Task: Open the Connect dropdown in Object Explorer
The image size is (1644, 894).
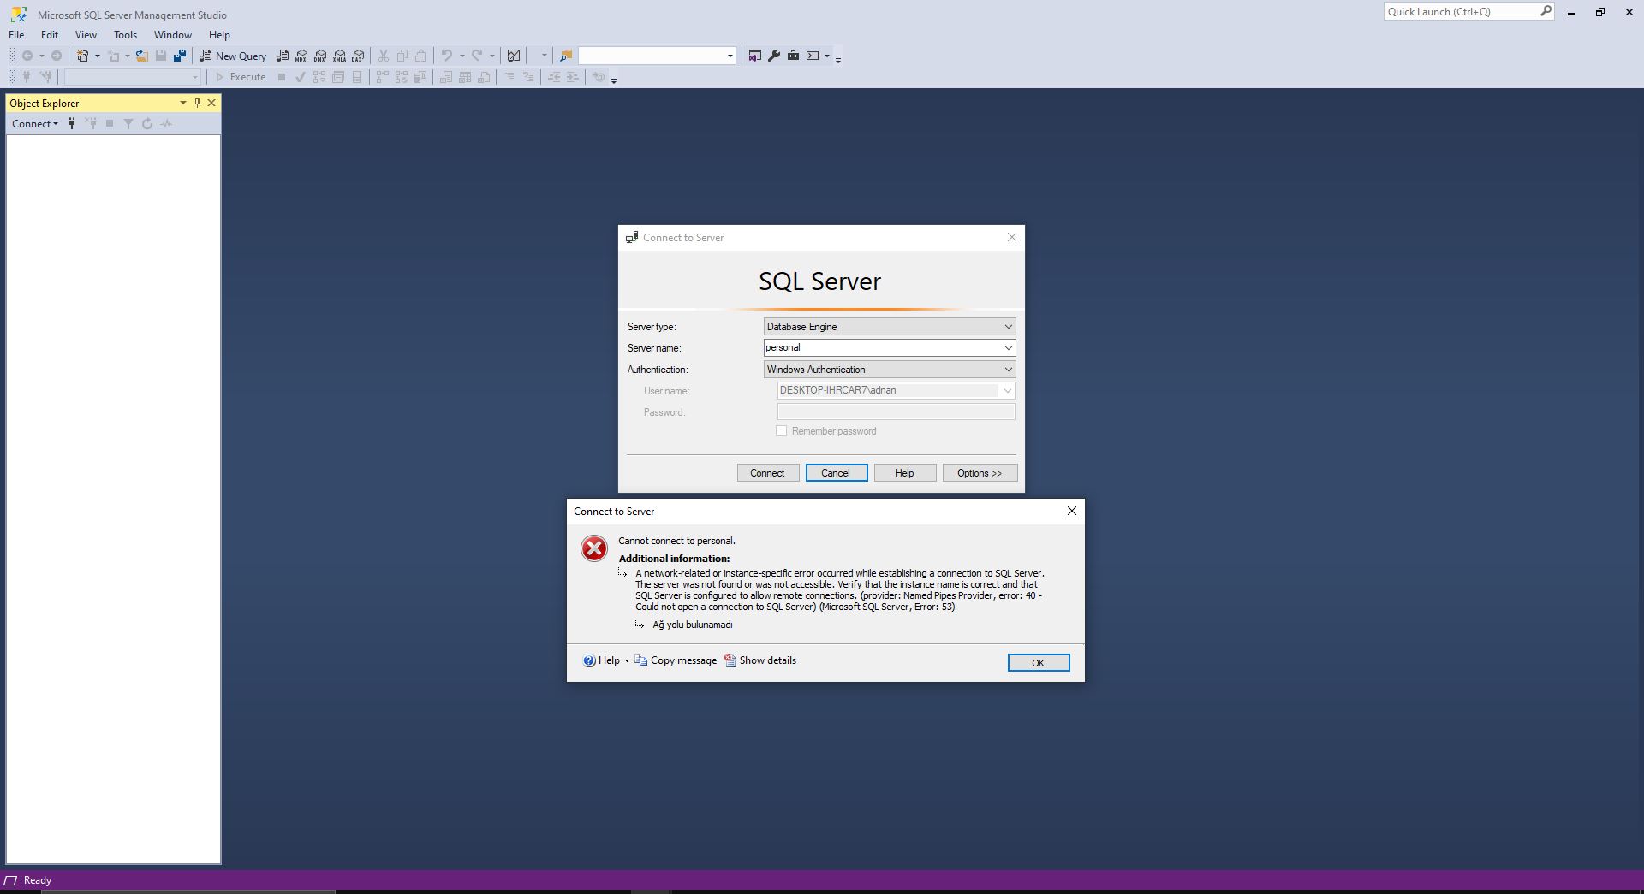Action: [x=35, y=124]
